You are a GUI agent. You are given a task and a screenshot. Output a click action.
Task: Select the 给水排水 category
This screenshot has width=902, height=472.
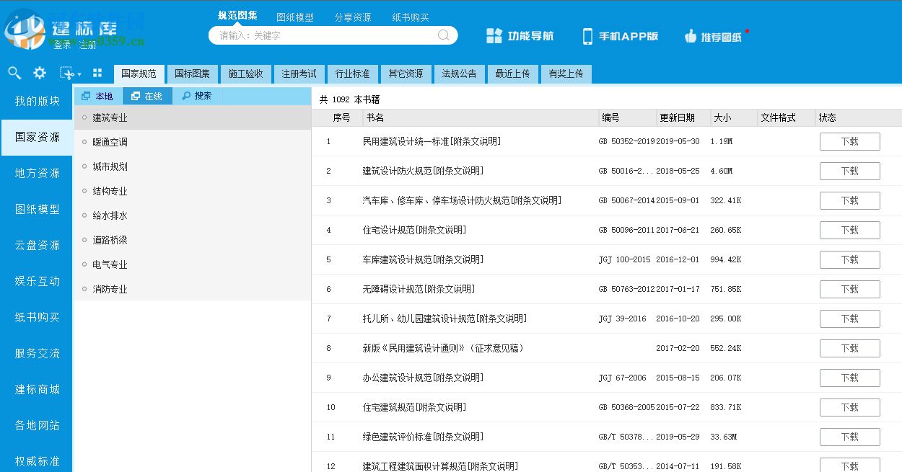(x=193, y=215)
